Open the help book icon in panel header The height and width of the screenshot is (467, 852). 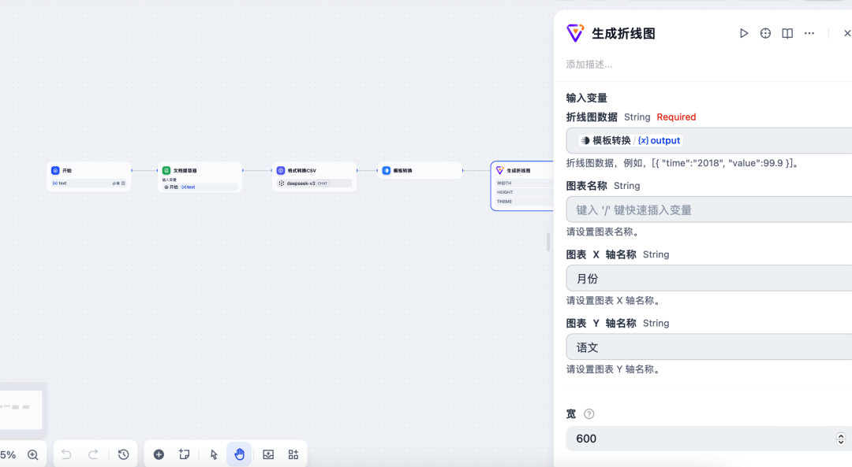click(x=787, y=34)
